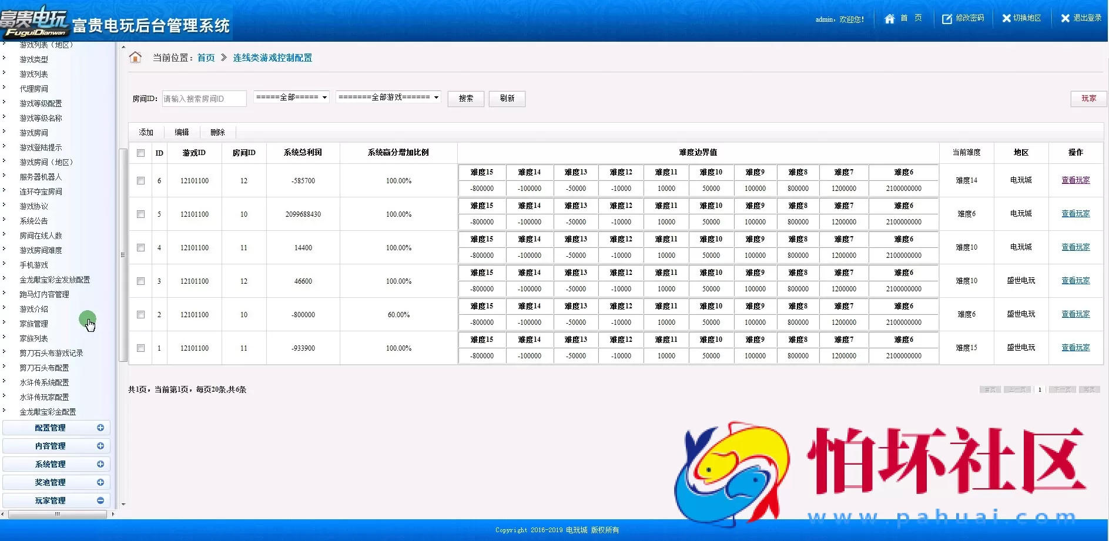The width and height of the screenshot is (1109, 541).
Task: Click the house icon beside 首页 in the header
Action: 889,19
